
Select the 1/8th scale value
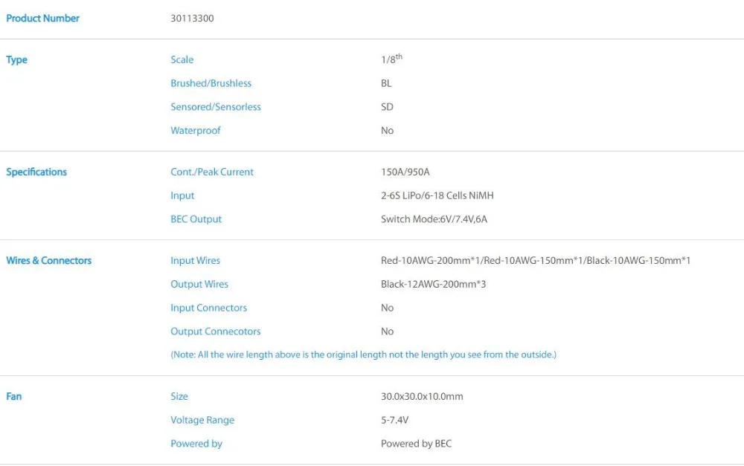(391, 59)
